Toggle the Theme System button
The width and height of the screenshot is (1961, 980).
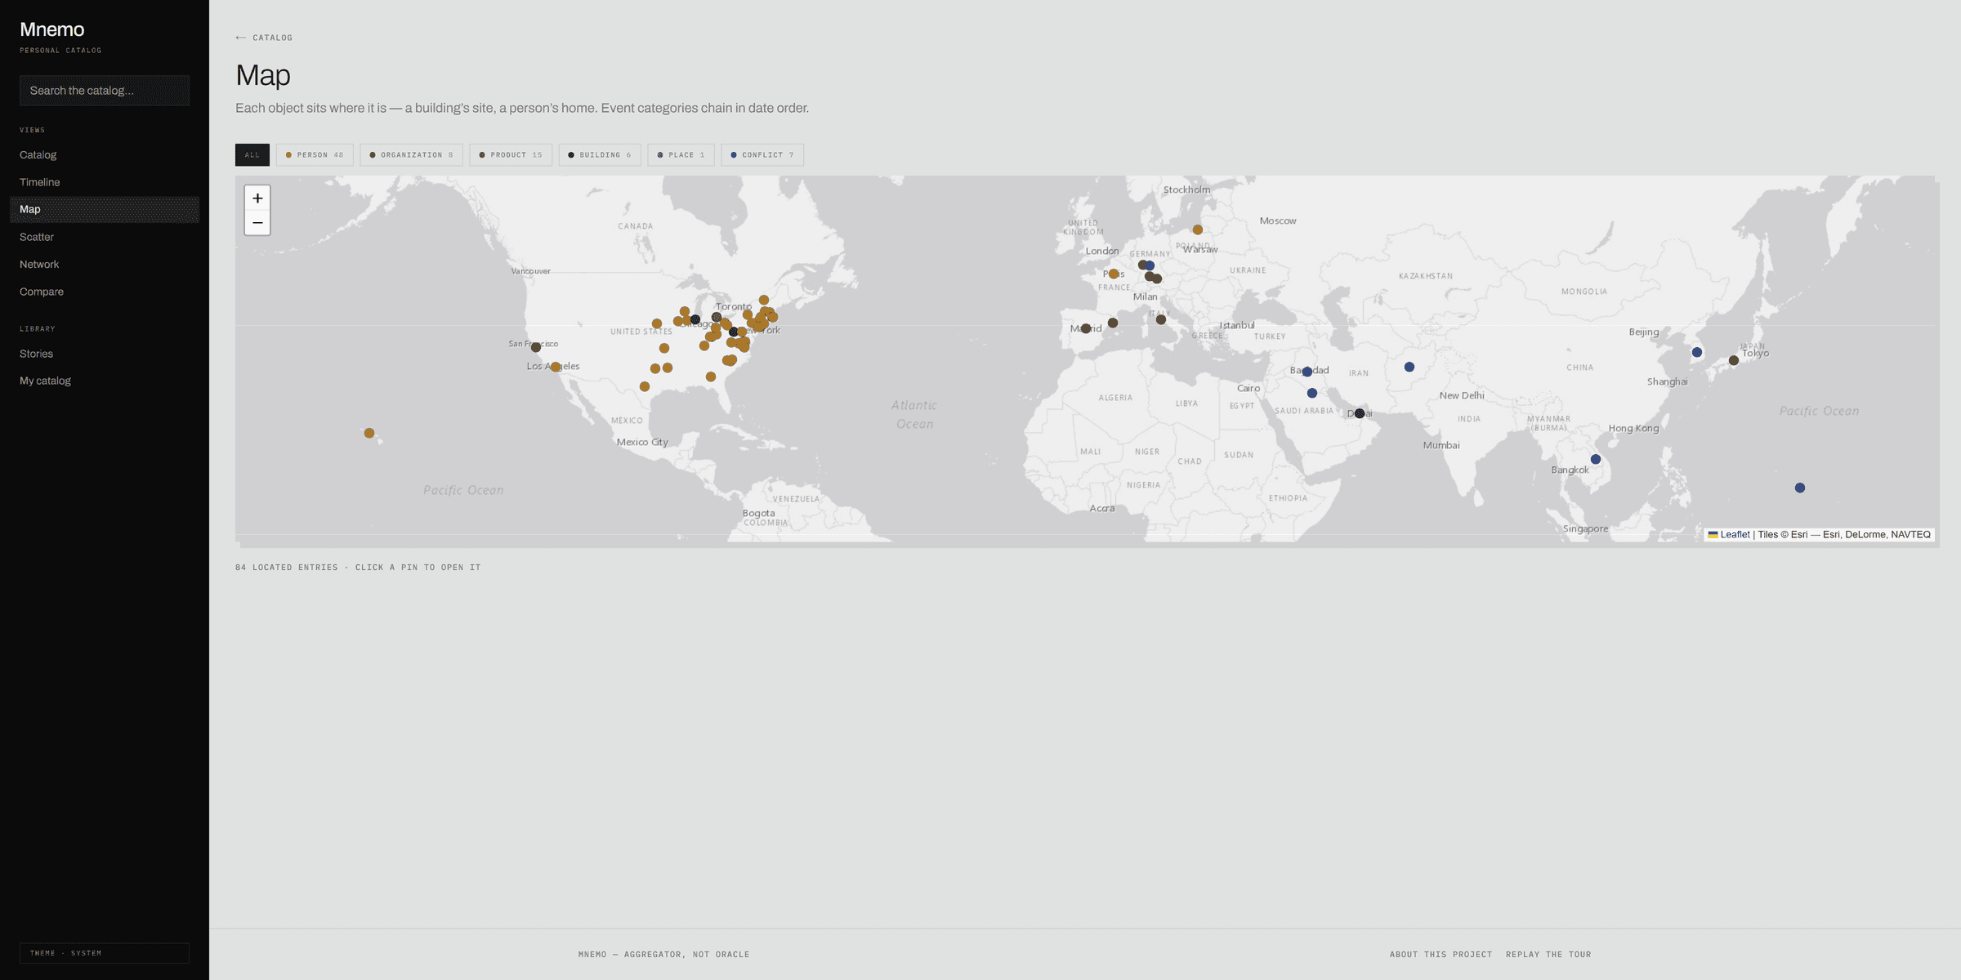[105, 953]
